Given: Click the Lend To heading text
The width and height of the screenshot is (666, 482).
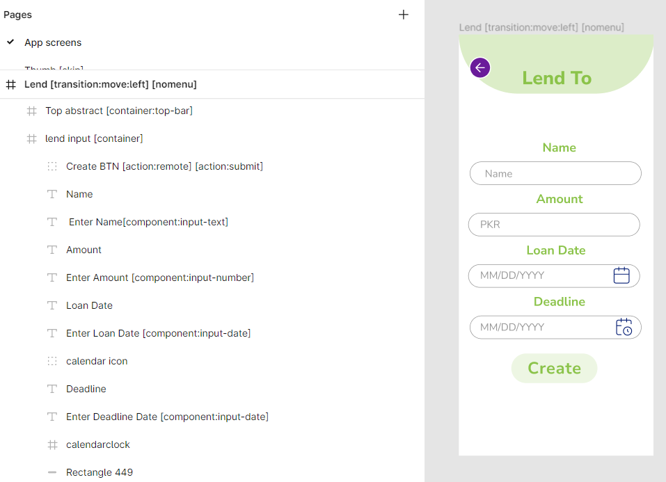Looking at the screenshot, I should point(557,78).
